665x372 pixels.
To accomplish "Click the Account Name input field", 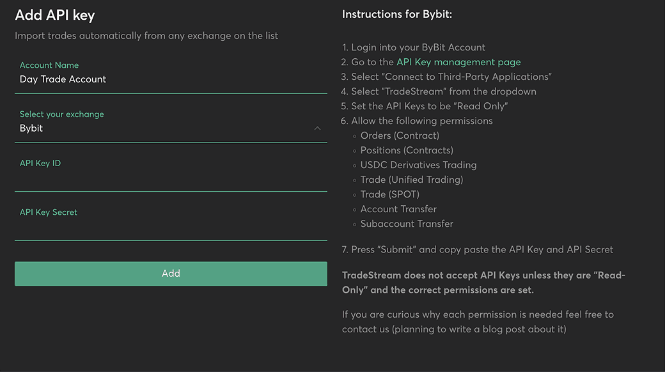I will tap(171, 77).
